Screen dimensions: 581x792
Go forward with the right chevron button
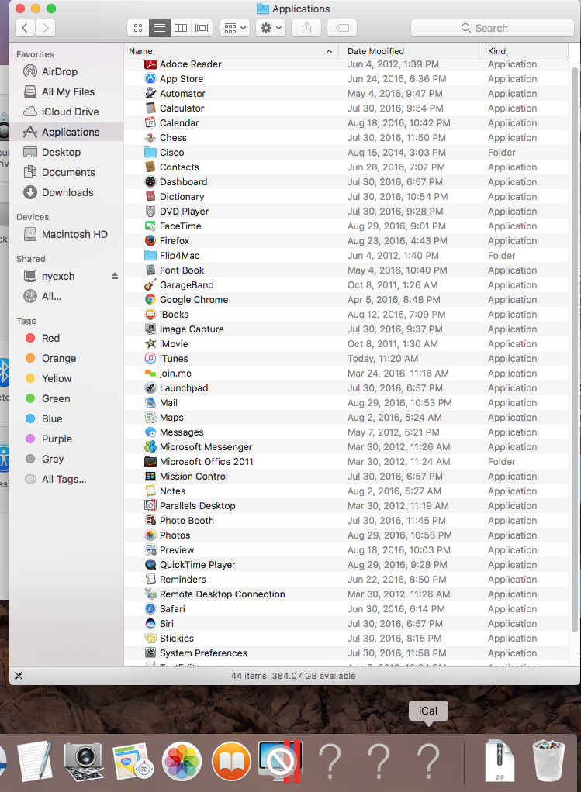(x=46, y=28)
